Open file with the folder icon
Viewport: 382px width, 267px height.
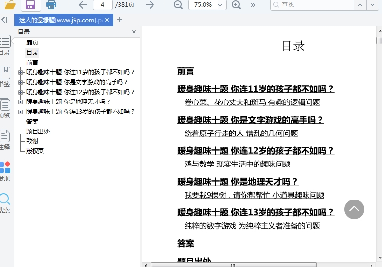(10, 4)
